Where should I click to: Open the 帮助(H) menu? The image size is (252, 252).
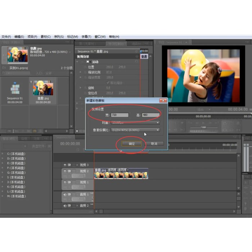(114, 37)
